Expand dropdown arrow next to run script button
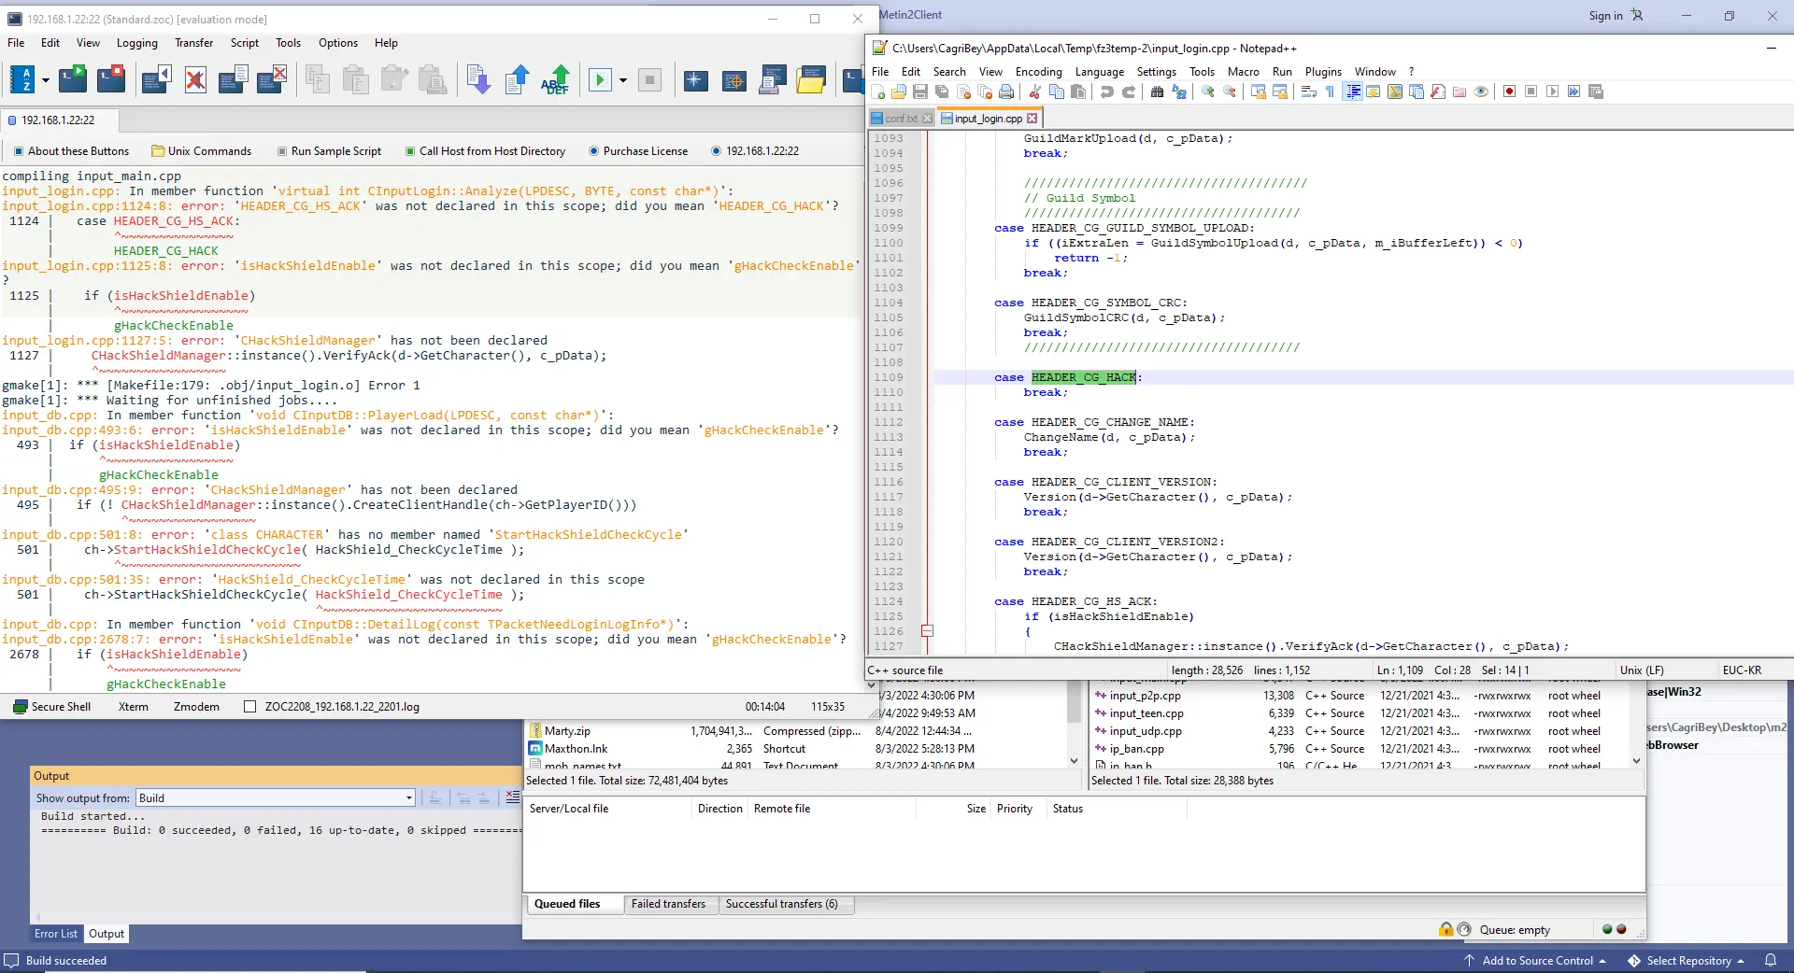 coord(623,80)
